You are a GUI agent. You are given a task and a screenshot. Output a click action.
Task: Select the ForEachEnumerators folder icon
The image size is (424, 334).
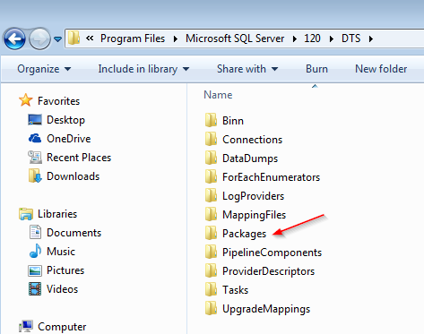pos(211,176)
